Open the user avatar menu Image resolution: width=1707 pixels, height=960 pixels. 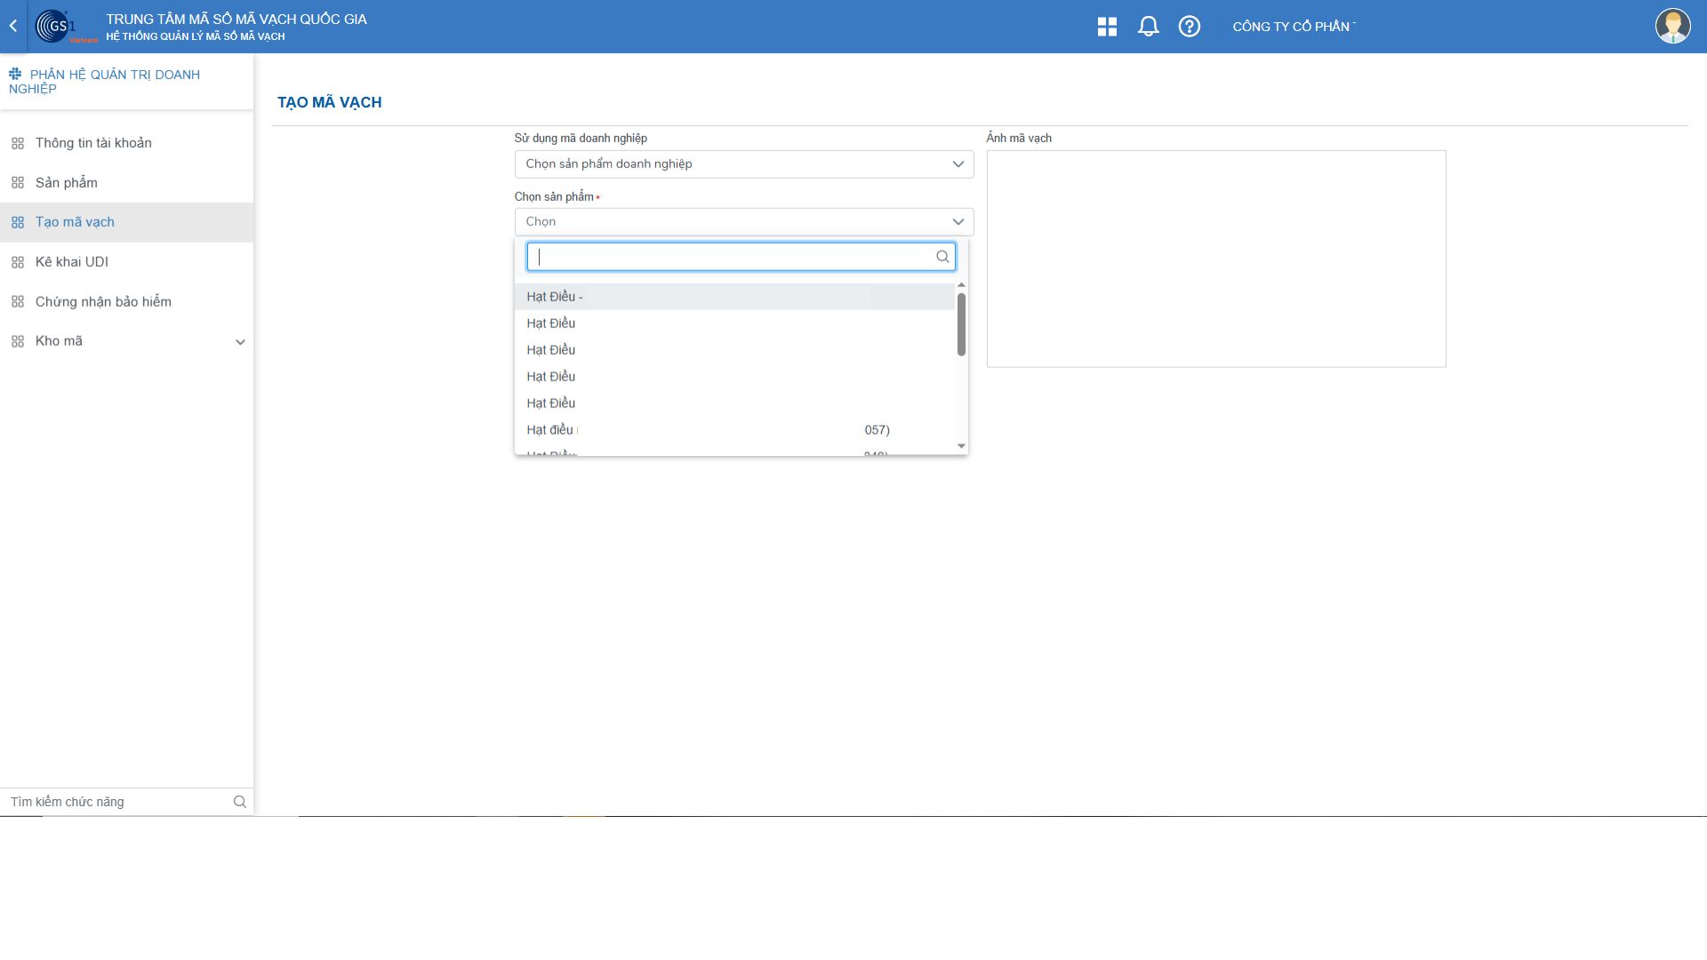click(1672, 26)
